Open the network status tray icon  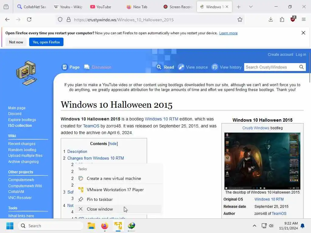point(264,226)
